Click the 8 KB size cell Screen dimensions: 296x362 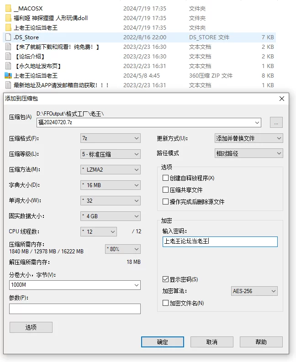point(268,75)
